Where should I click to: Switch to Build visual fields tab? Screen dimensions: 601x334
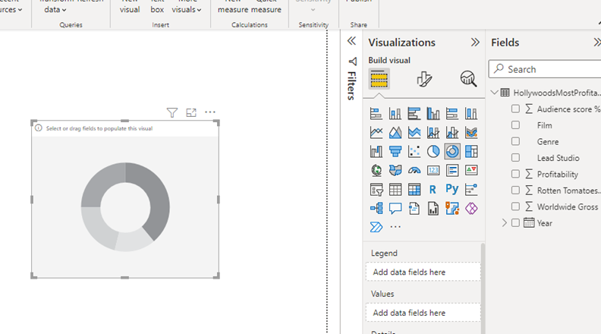coord(379,79)
